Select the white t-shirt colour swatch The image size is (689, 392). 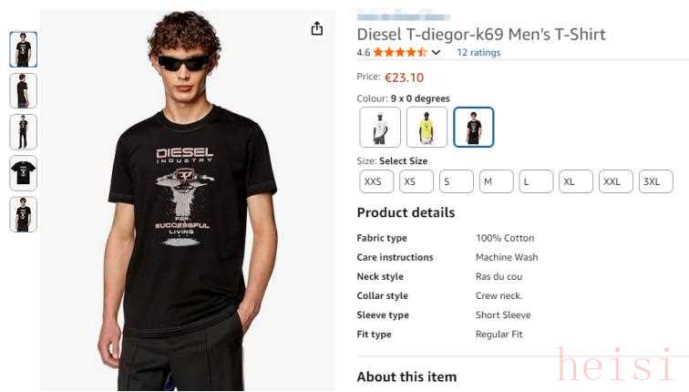point(380,127)
